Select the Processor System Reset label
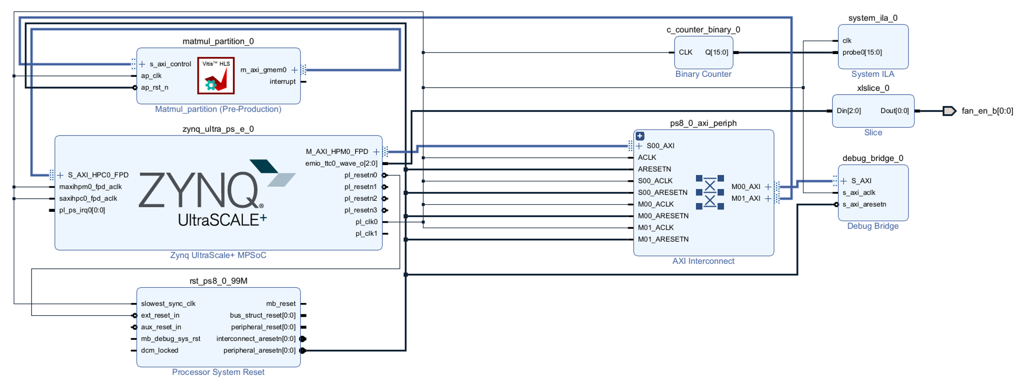The height and width of the screenshot is (382, 1019). click(218, 372)
